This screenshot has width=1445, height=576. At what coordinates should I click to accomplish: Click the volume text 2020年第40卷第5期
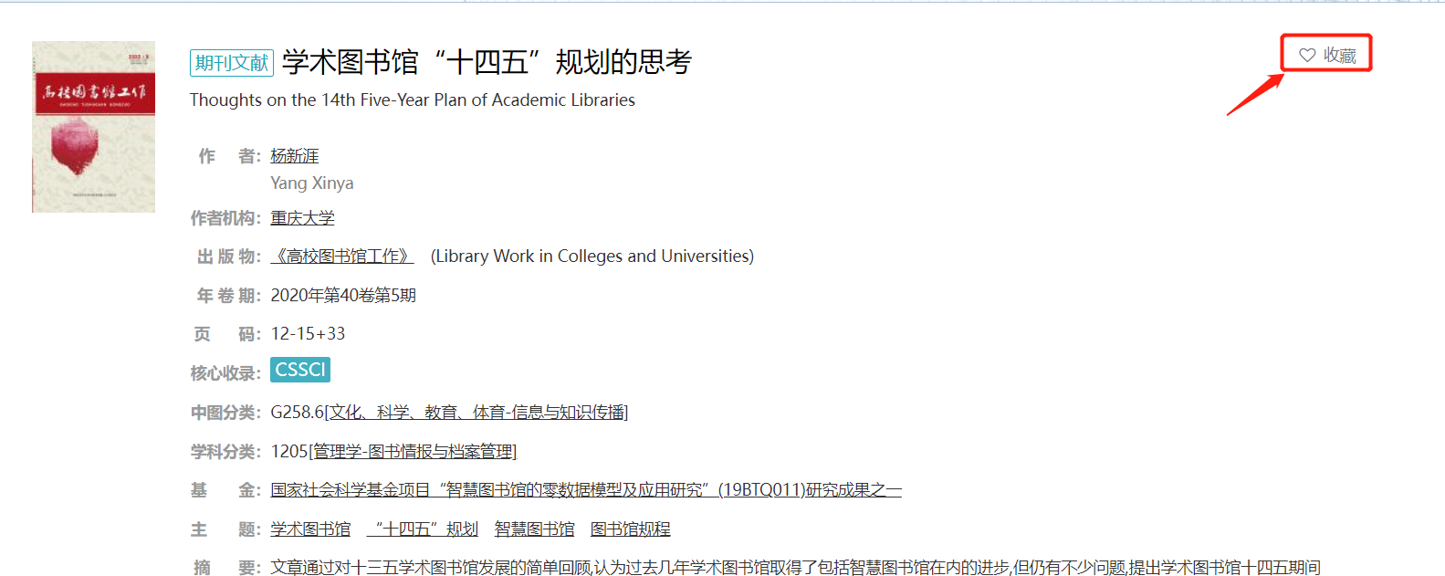tap(343, 296)
